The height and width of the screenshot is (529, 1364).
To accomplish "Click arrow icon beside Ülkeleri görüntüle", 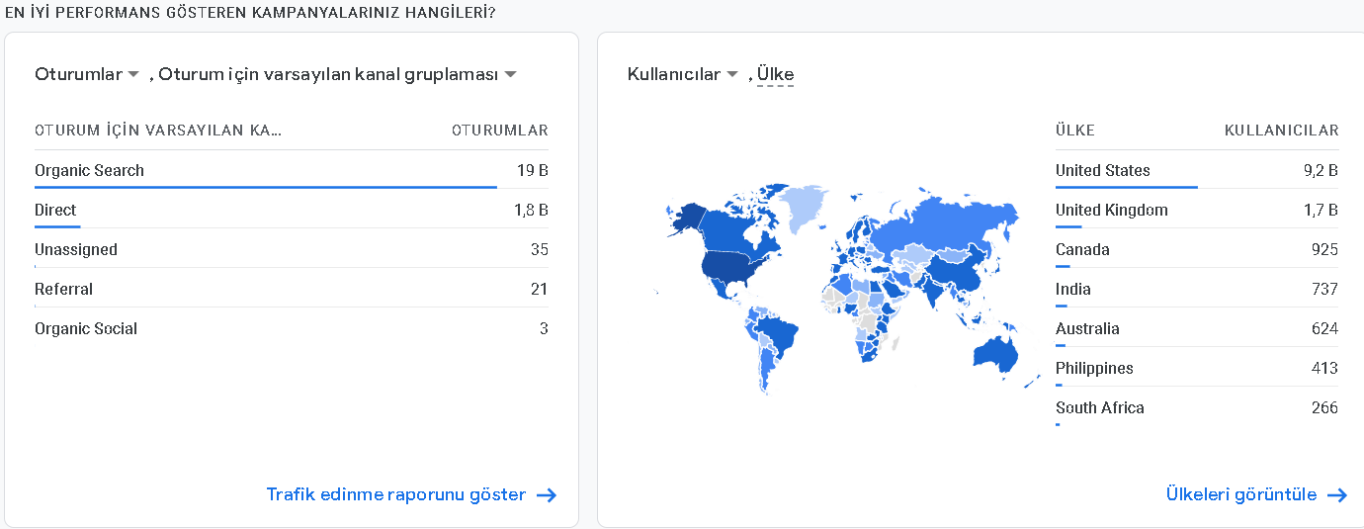I will point(1337,495).
